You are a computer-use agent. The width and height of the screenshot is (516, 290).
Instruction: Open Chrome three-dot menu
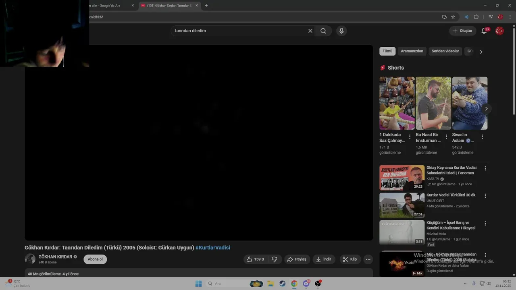tap(510, 17)
